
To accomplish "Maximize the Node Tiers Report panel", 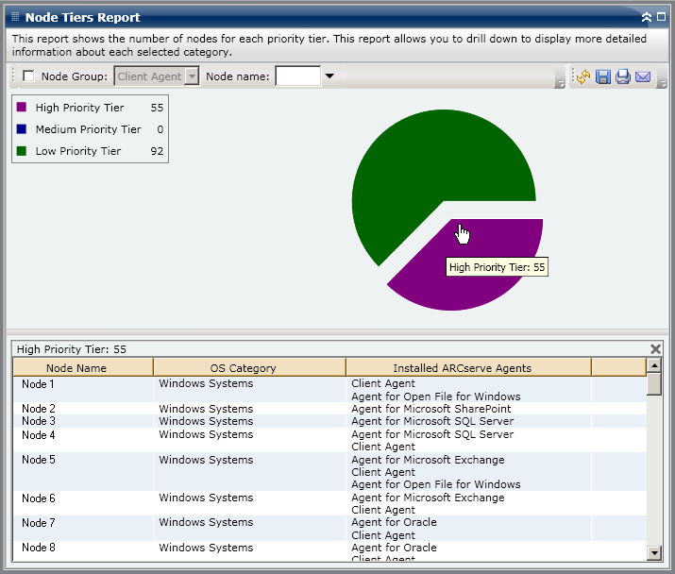I will [661, 17].
